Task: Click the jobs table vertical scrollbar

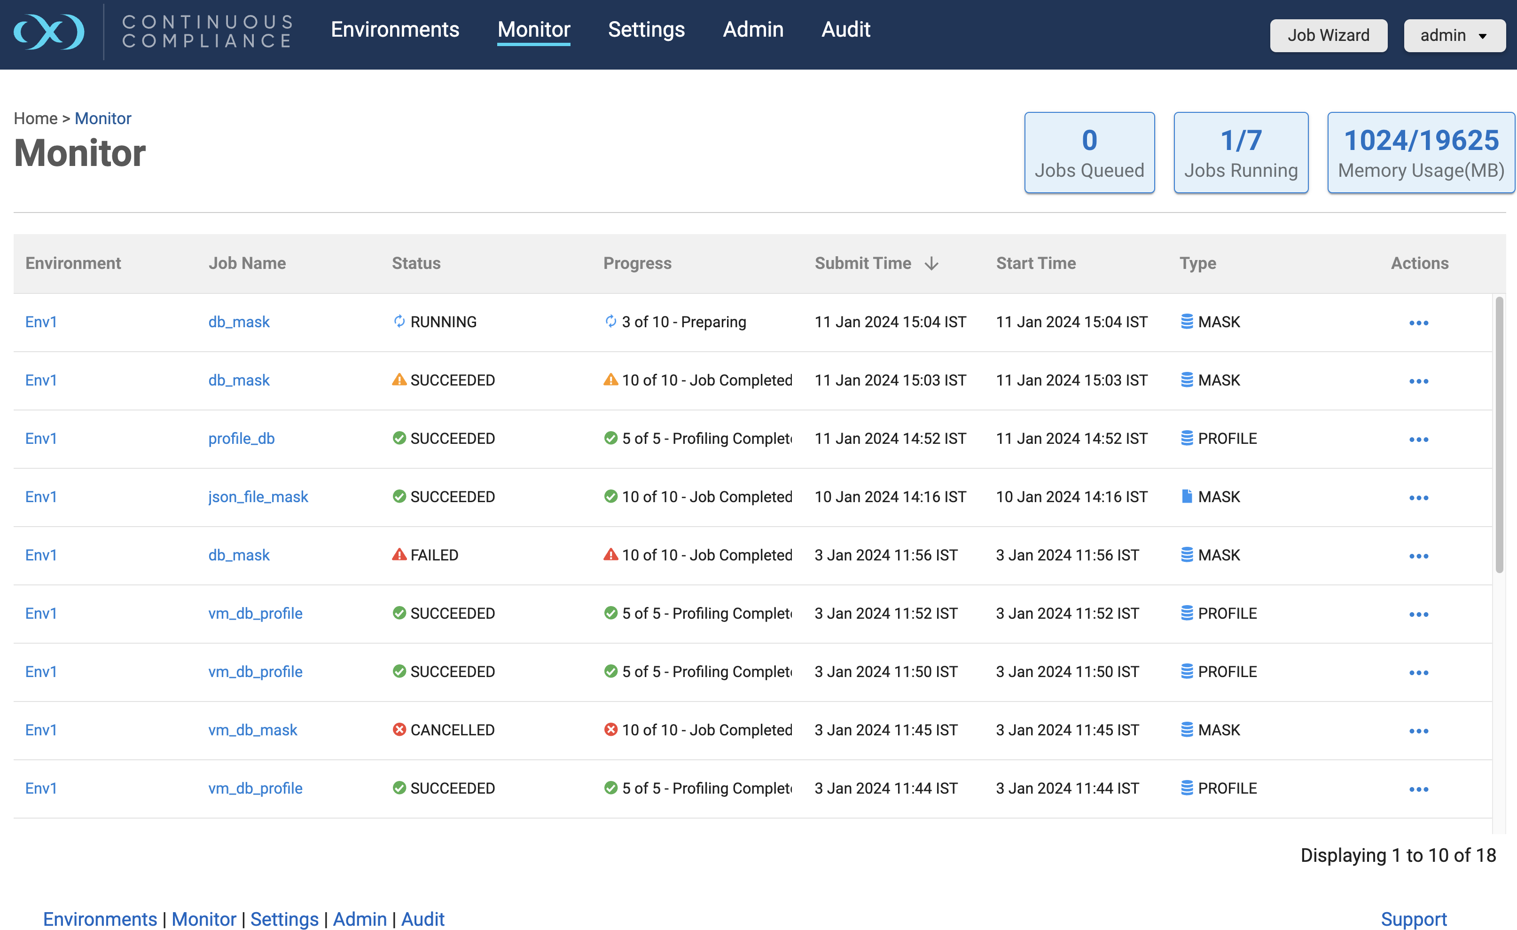Action: point(1499,435)
